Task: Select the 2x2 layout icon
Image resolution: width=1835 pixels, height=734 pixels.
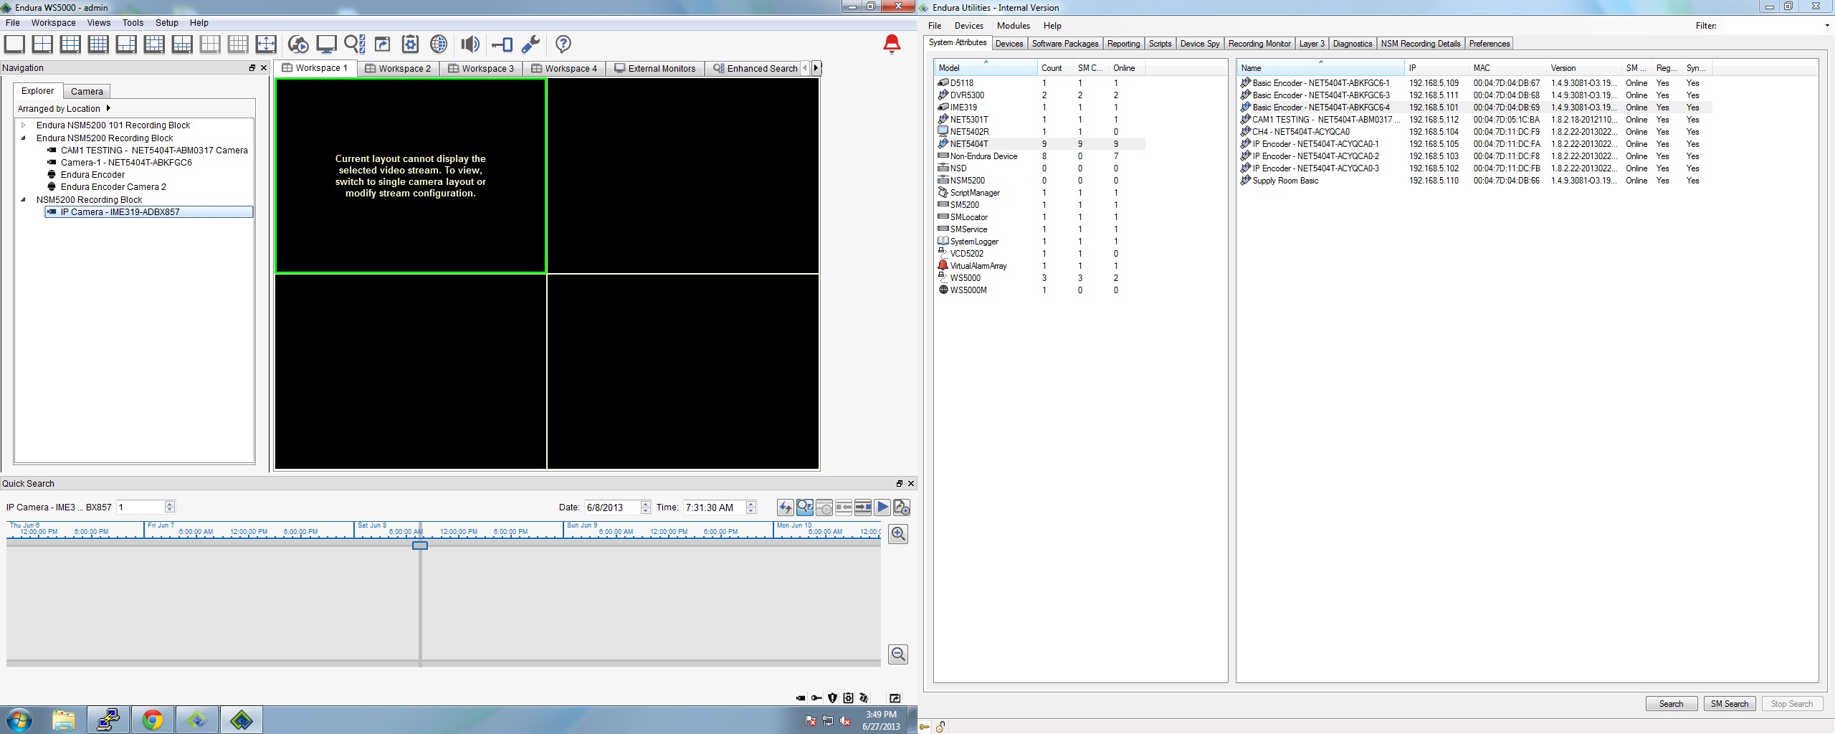Action: 42,44
